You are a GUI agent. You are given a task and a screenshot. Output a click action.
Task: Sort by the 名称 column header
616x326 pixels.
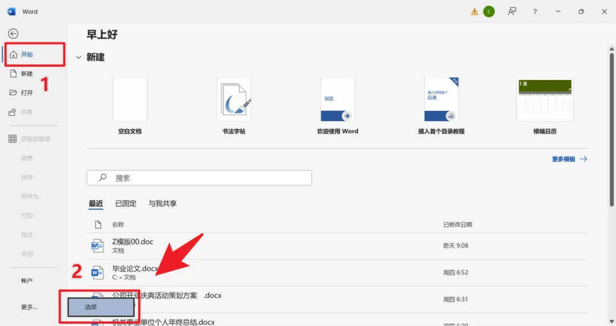[x=118, y=225]
